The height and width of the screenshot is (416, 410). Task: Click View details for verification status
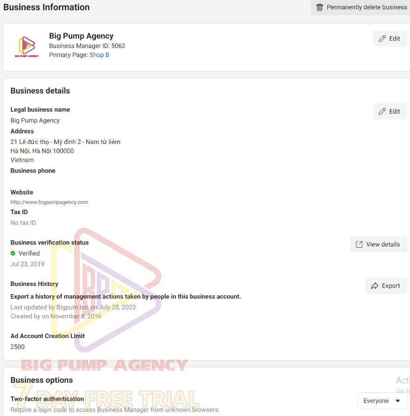[x=378, y=244]
